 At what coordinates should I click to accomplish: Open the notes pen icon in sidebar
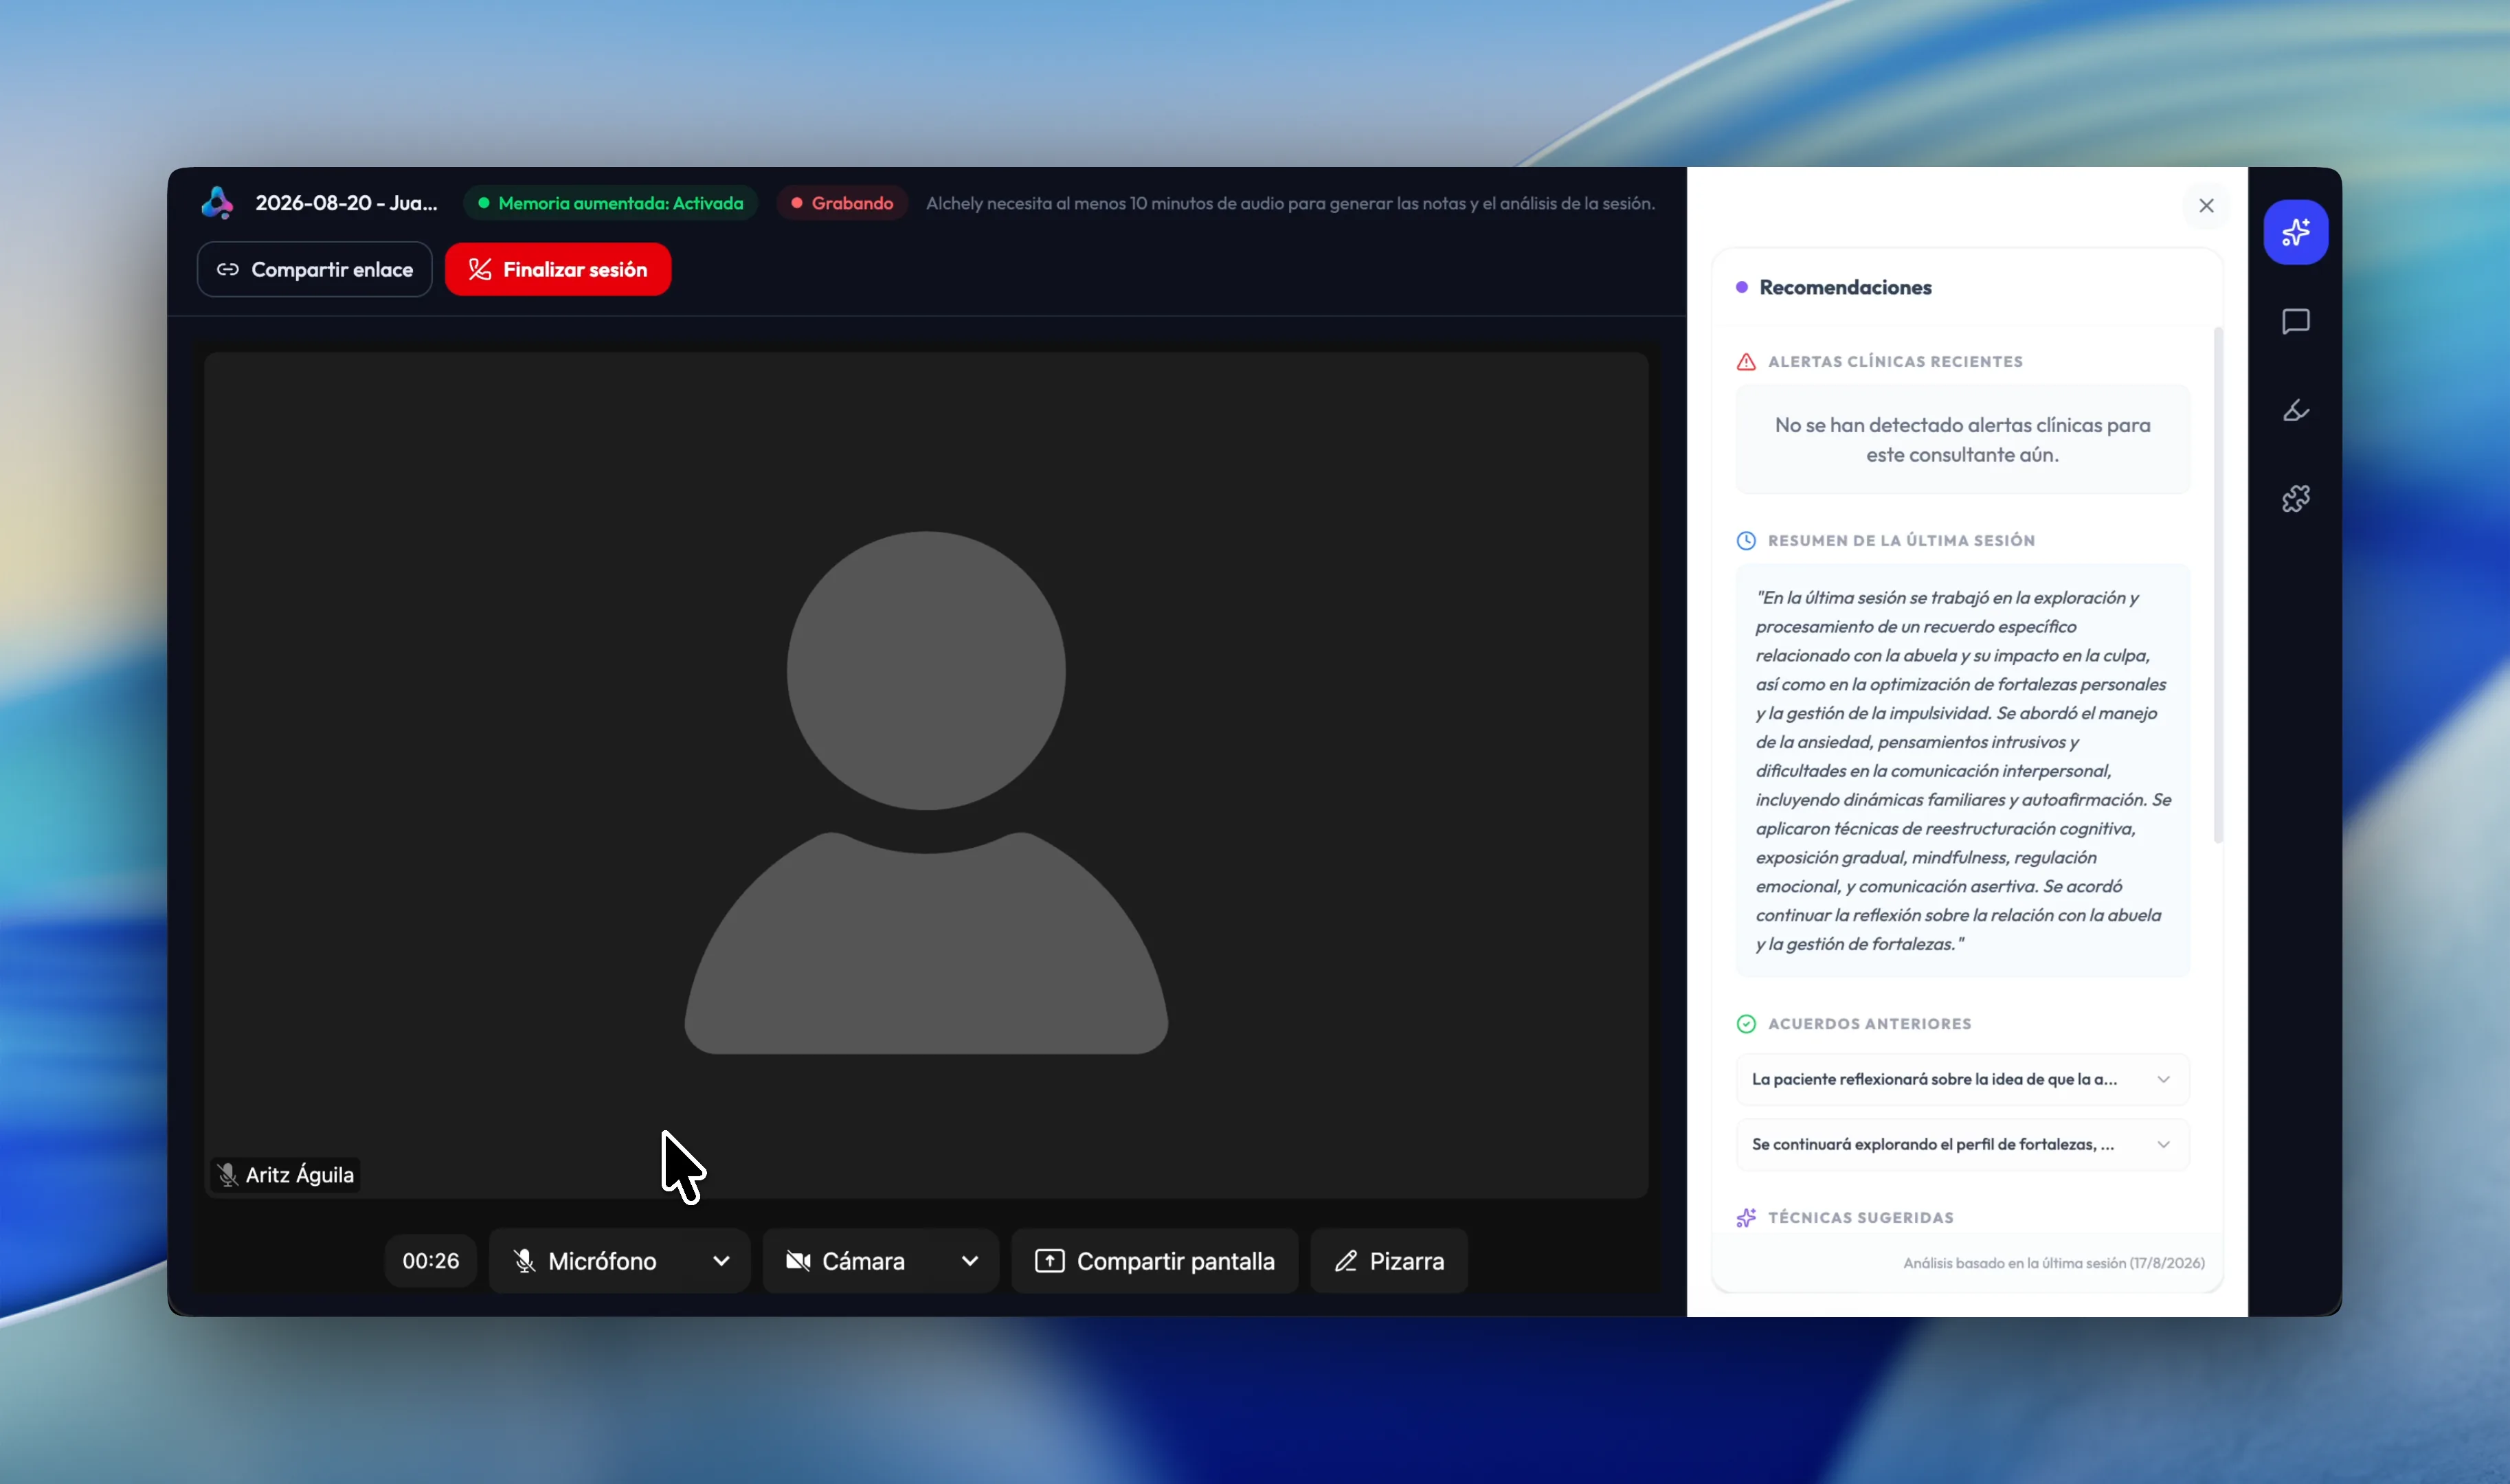click(x=2295, y=410)
